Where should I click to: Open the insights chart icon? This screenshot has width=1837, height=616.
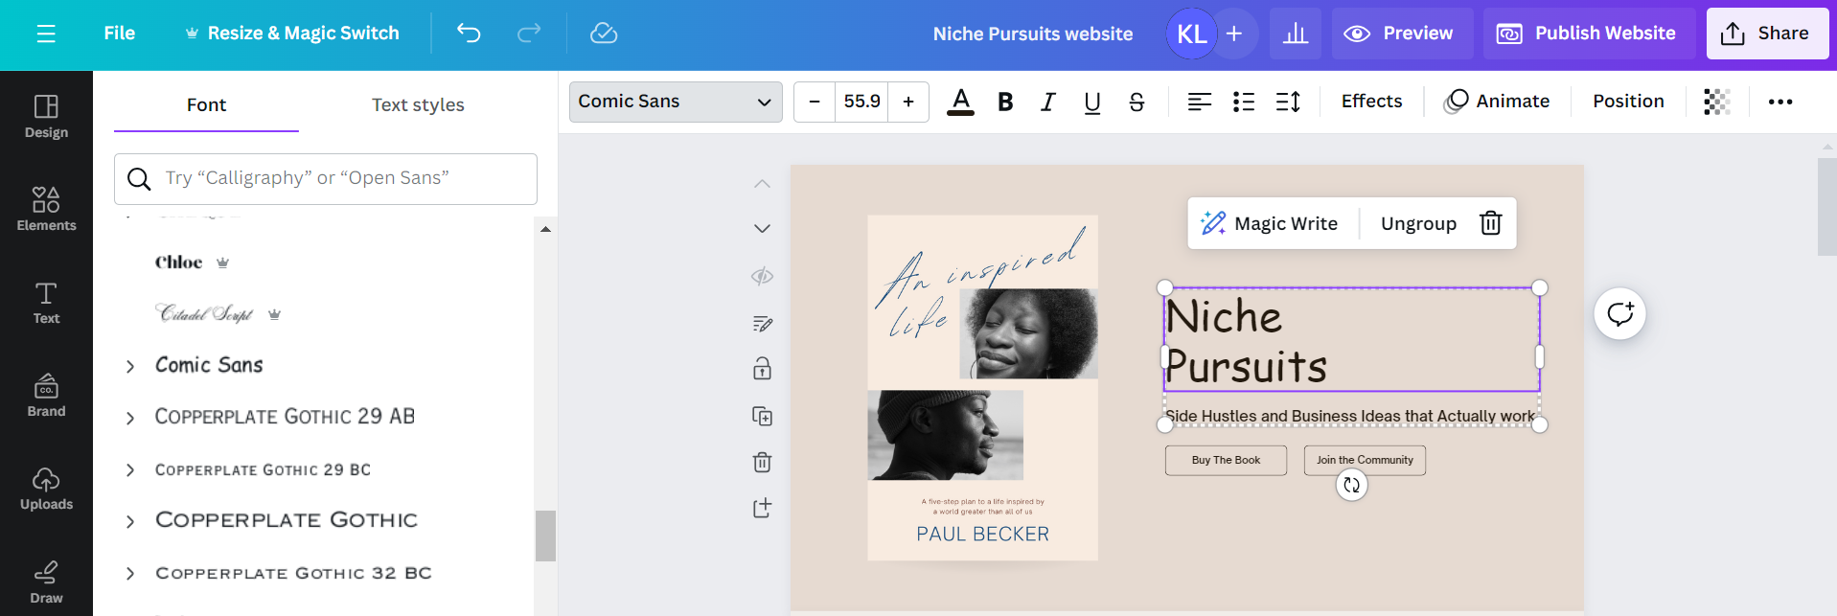point(1296,34)
